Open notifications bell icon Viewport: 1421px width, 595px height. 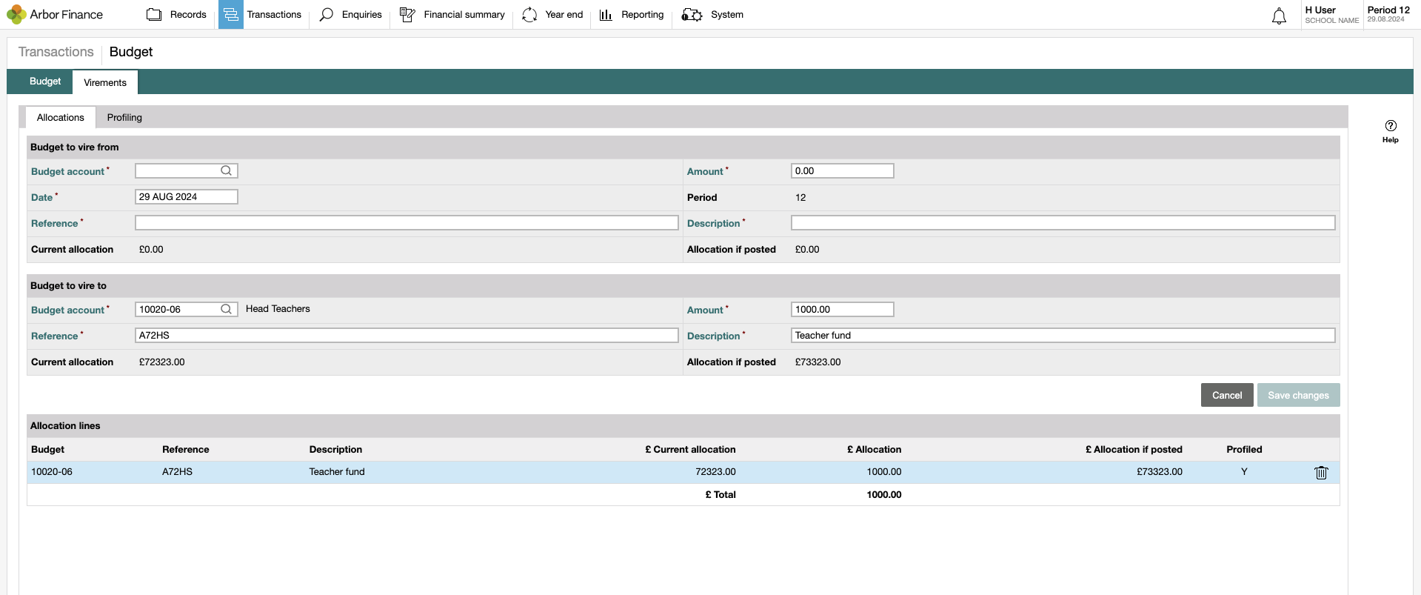coord(1279,16)
